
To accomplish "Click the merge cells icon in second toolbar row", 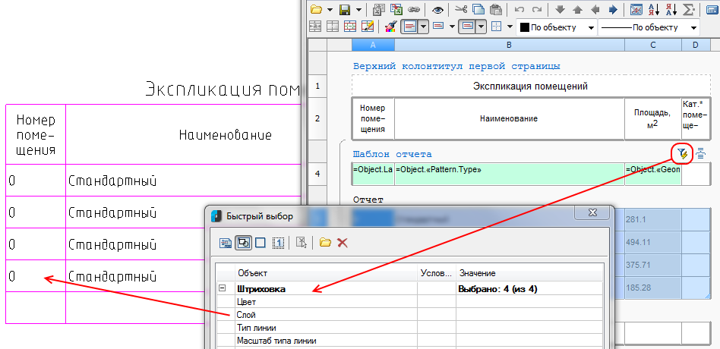I will (x=315, y=27).
